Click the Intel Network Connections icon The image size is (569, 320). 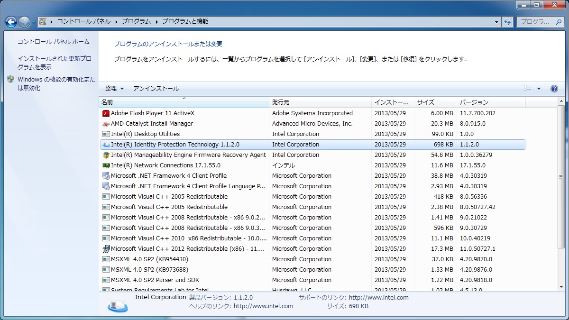[x=106, y=165]
